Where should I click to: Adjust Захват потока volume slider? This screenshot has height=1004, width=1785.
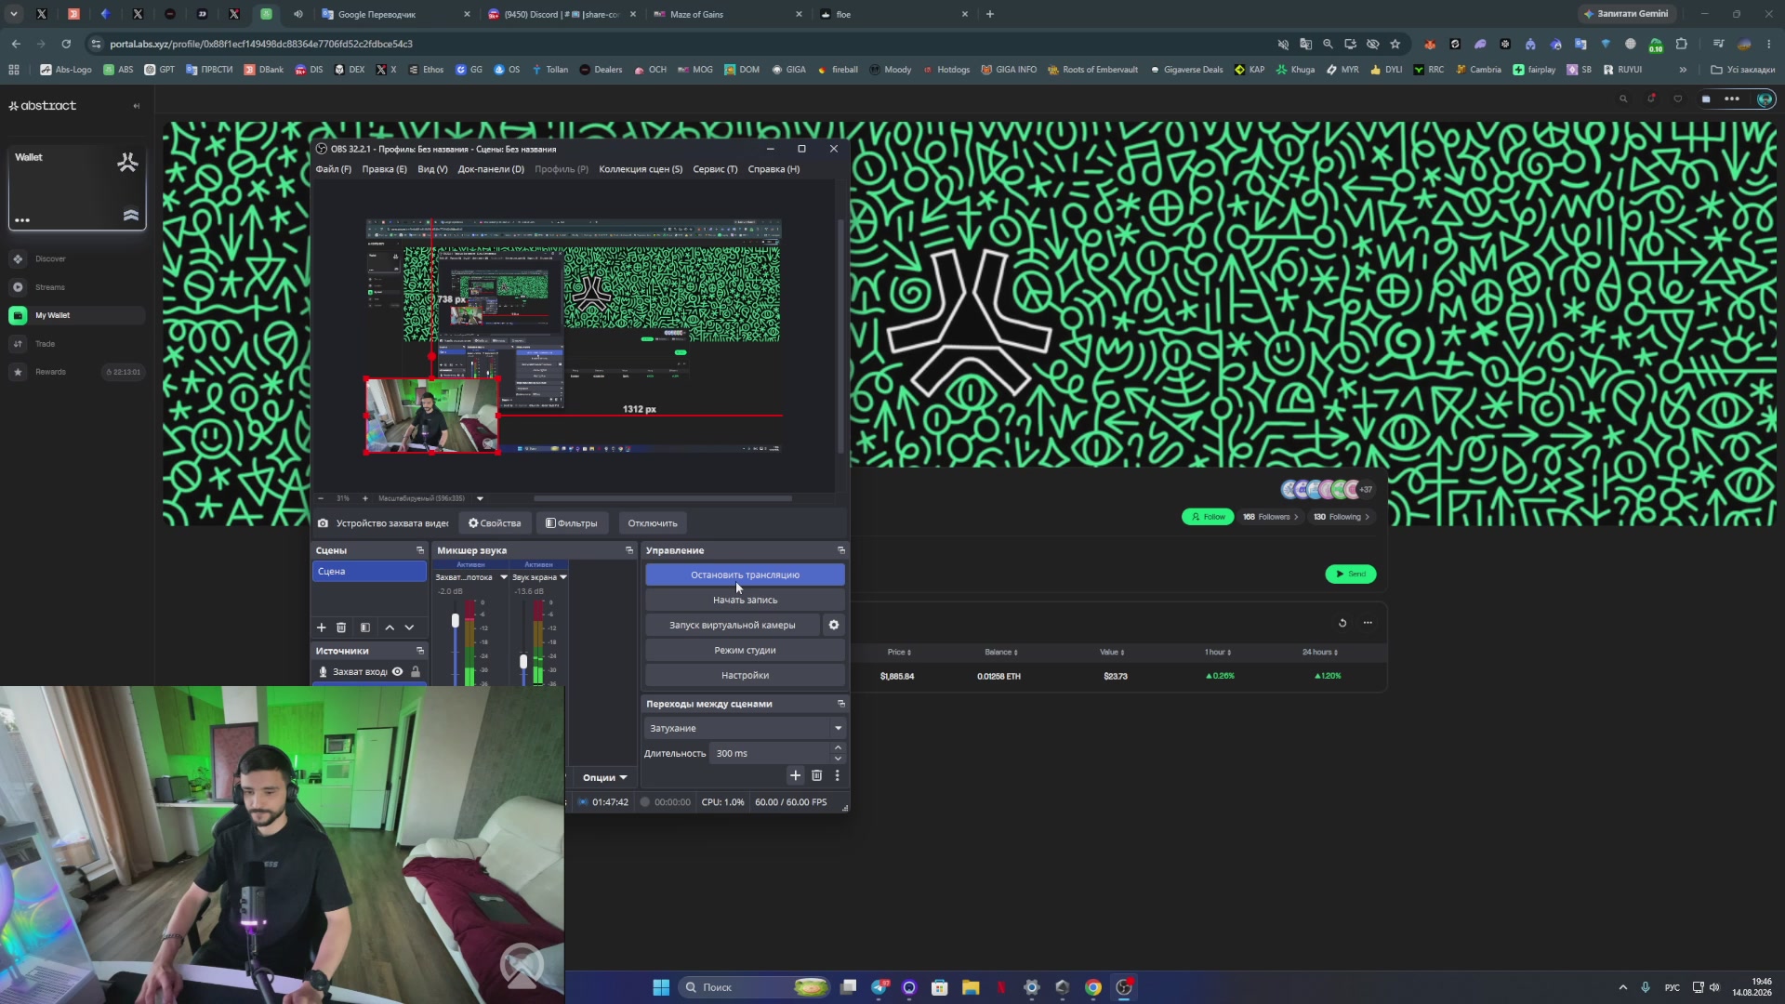point(456,621)
